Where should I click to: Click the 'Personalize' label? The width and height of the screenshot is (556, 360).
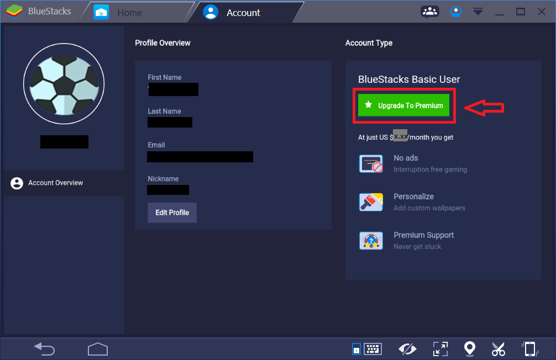click(414, 197)
